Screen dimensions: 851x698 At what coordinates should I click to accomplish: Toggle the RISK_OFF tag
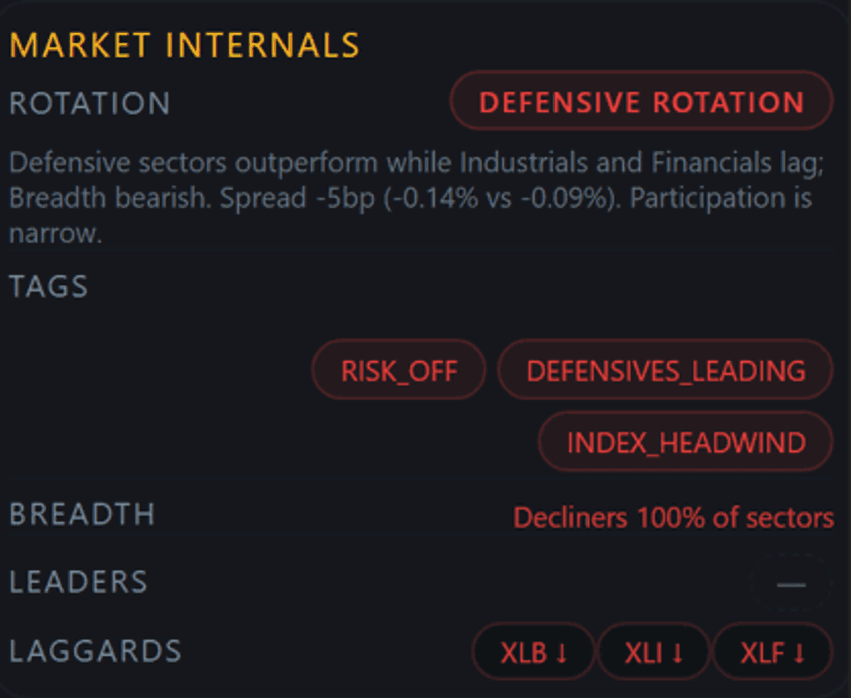coord(398,370)
